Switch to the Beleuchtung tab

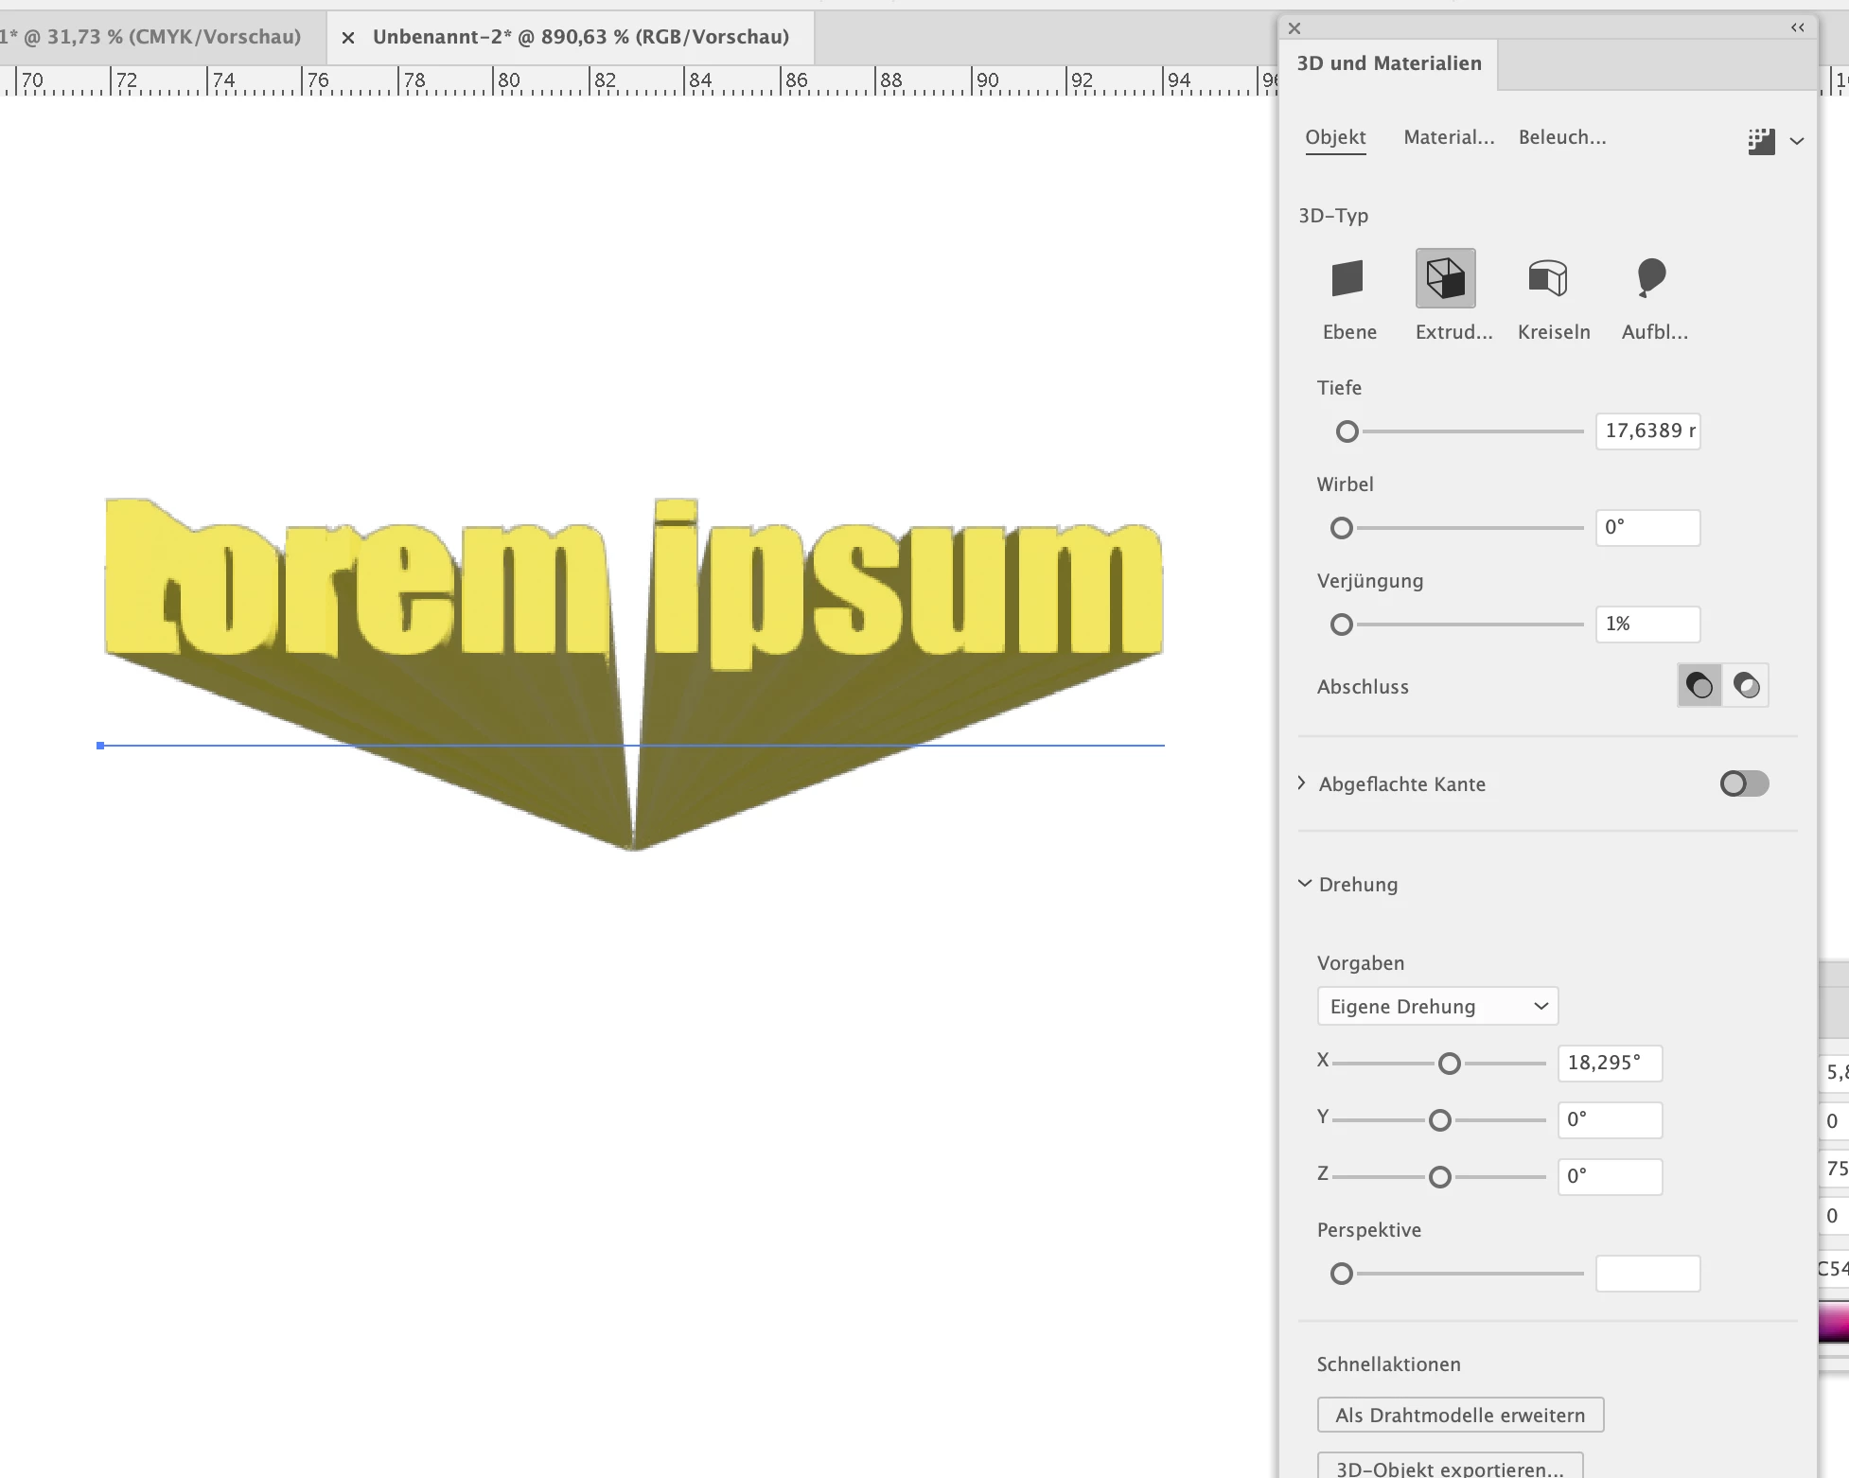click(1561, 137)
